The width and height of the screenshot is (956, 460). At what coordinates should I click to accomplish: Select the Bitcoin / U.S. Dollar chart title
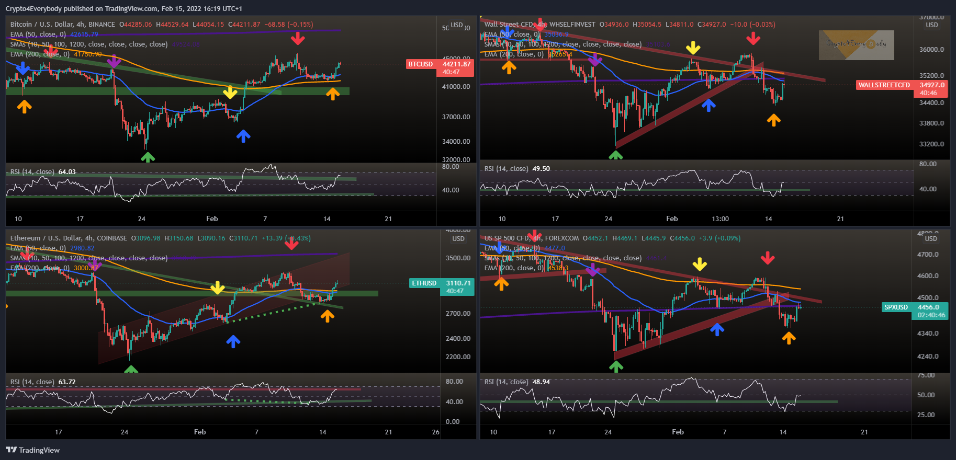63,25
